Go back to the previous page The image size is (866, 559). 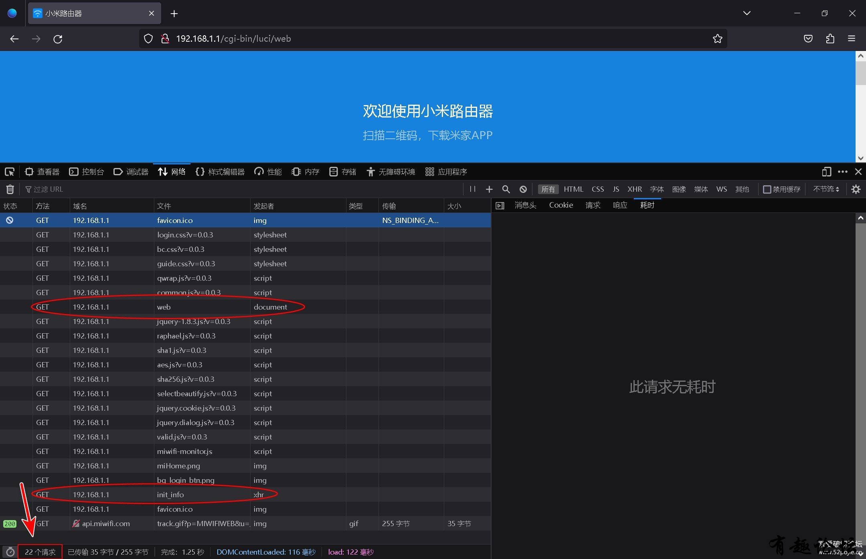(14, 39)
